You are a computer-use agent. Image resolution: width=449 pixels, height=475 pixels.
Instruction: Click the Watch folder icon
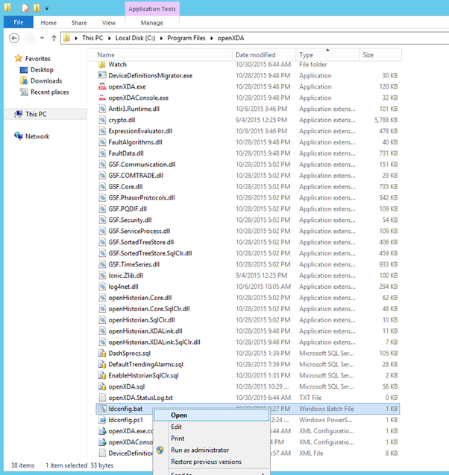tap(102, 65)
